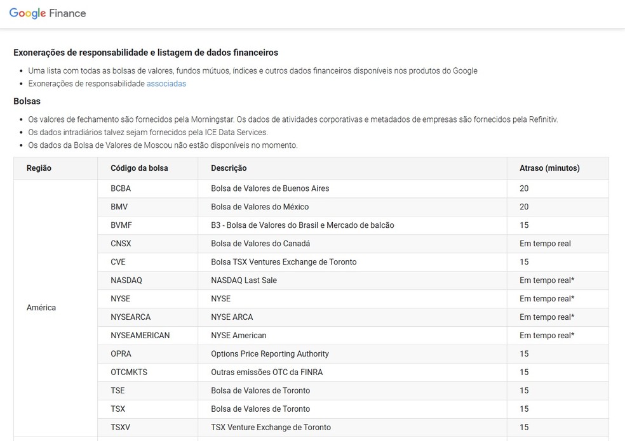Click 'Bolsa de Valores do Canadá' description
This screenshot has height=441, width=625.
click(x=260, y=244)
